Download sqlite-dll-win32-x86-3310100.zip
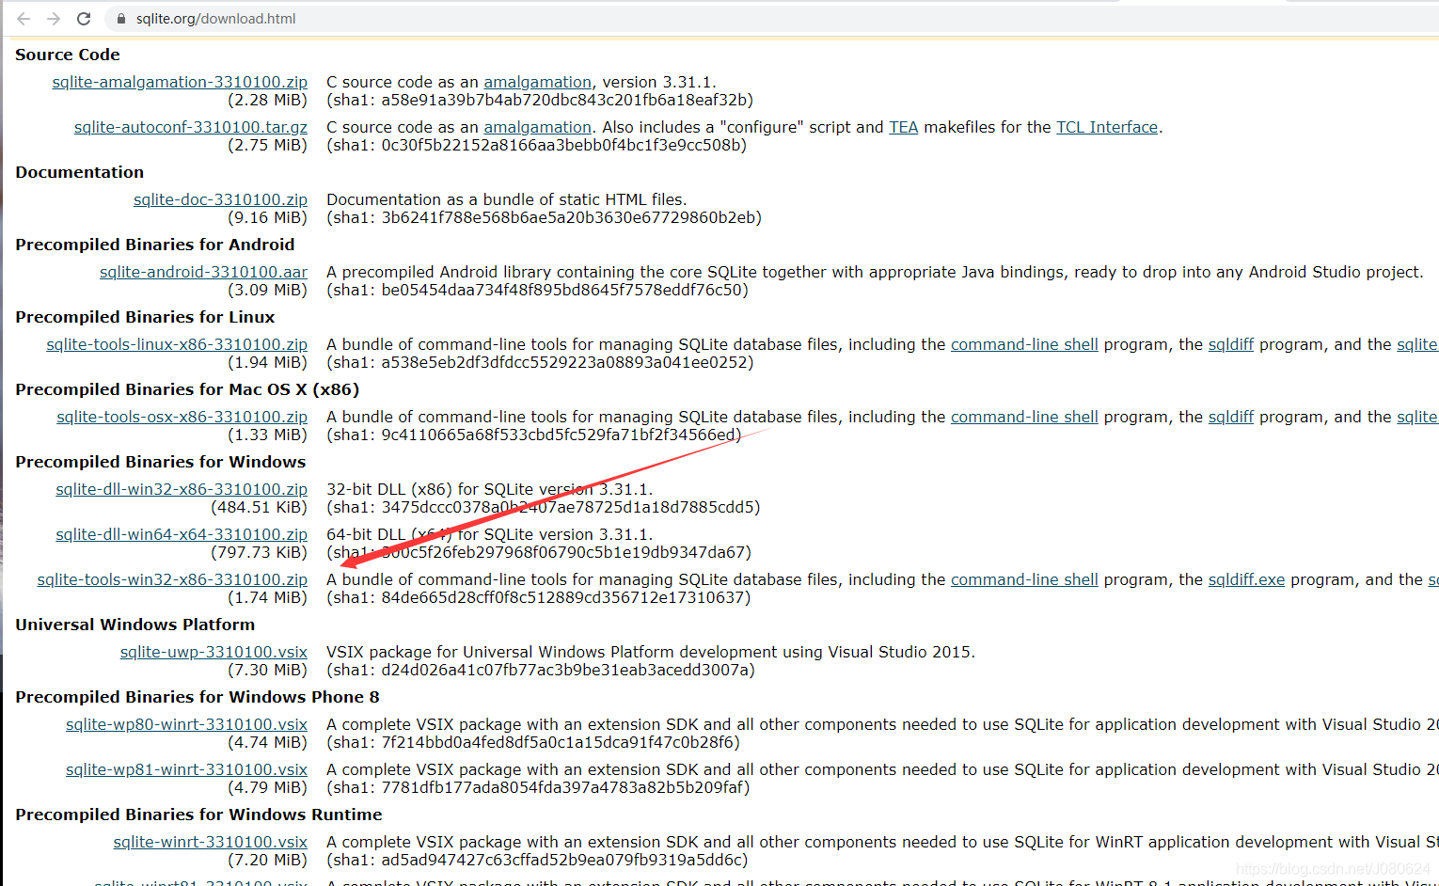The width and height of the screenshot is (1439, 886). [x=182, y=489]
